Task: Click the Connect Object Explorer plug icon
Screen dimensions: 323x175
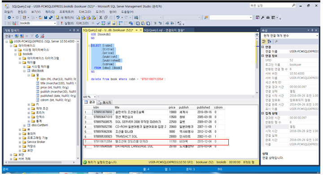Action: click(x=17, y=36)
